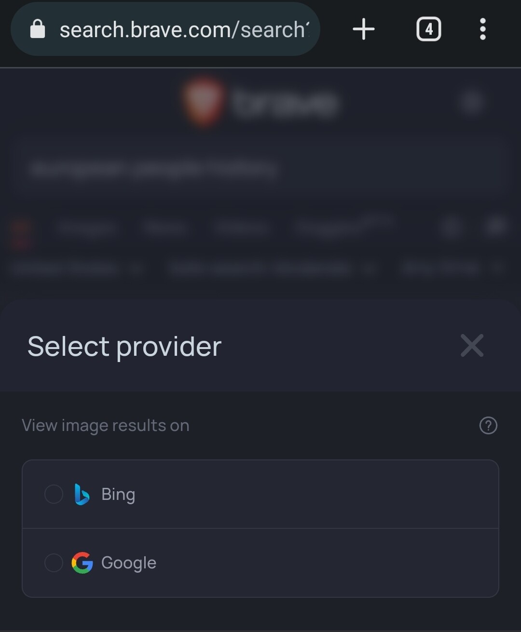Click the Bing provider label text
Image resolution: width=521 pixels, height=632 pixels.
[x=118, y=495]
